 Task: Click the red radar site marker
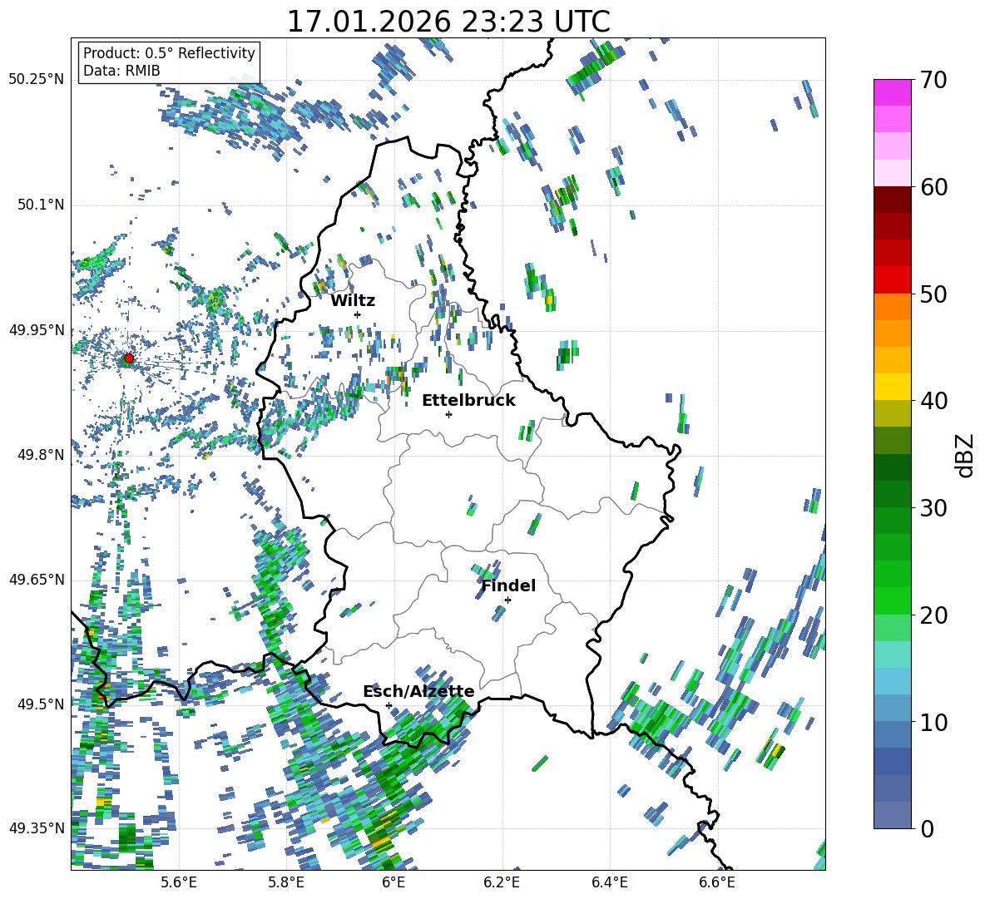[128, 358]
